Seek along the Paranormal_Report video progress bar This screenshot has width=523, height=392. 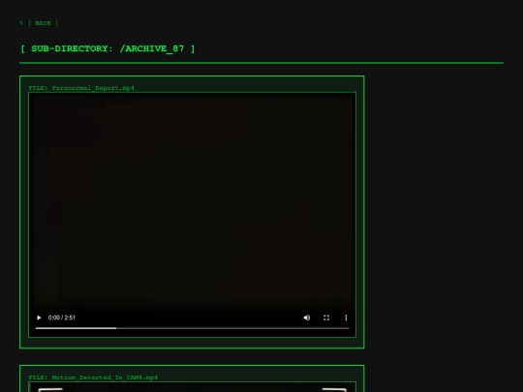pyautogui.click(x=192, y=328)
